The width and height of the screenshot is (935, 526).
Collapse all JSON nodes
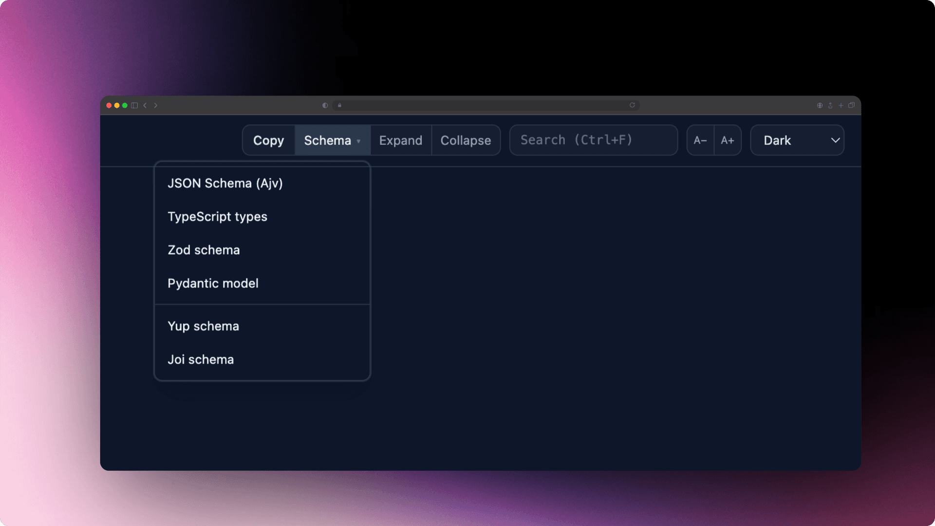(466, 140)
